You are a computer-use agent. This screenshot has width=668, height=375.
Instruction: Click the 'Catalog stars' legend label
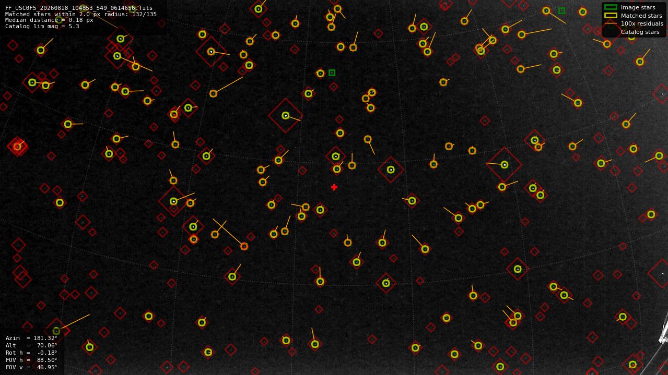(x=640, y=32)
